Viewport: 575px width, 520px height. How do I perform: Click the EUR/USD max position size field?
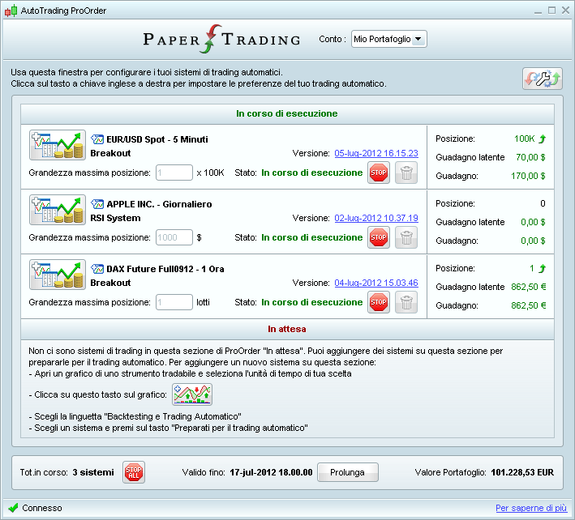(174, 173)
